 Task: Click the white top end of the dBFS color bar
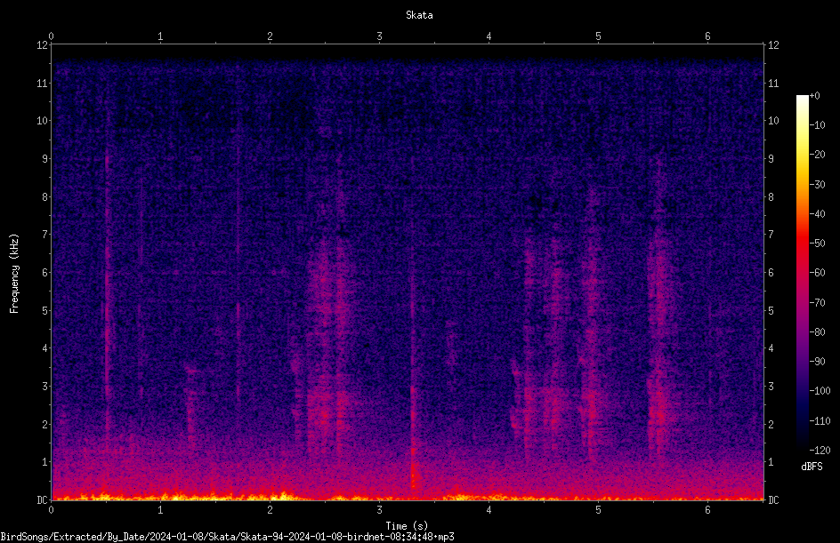click(802, 100)
